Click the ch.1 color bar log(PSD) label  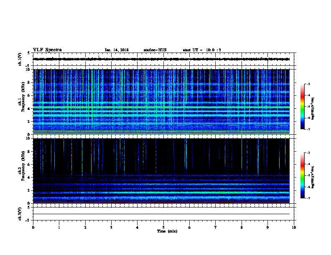pyautogui.click(x=313, y=108)
